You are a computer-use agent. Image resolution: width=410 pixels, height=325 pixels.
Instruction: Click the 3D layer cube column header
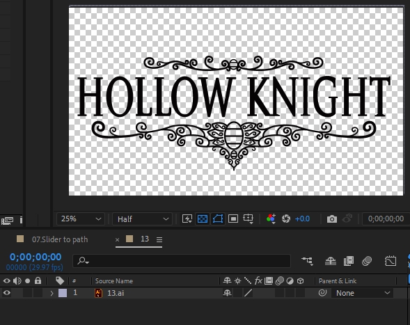point(301,281)
